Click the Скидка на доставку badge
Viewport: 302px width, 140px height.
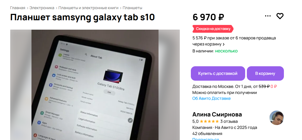213,29
